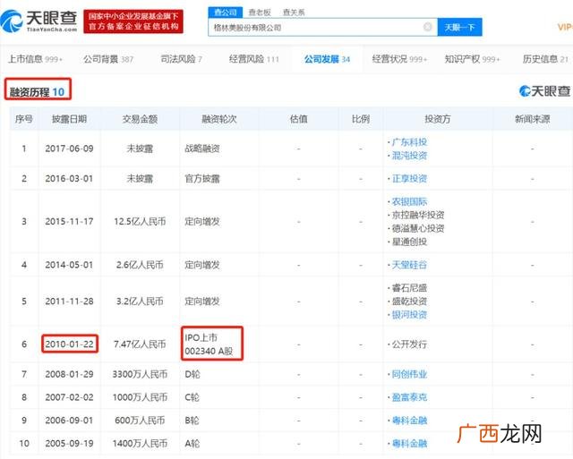Screen dimensions: 573x459
Task: Click the amount cell 3300万人民币
Action: coord(140,374)
